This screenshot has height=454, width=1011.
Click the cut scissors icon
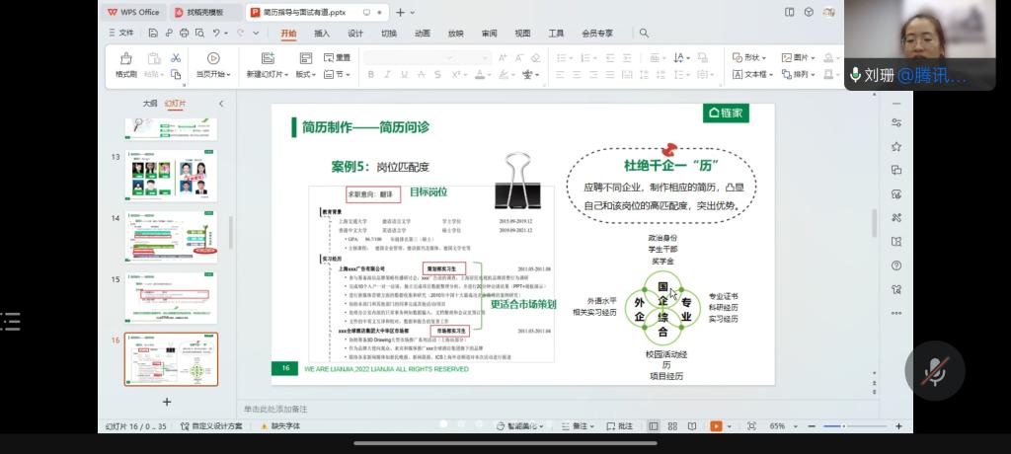(x=176, y=58)
